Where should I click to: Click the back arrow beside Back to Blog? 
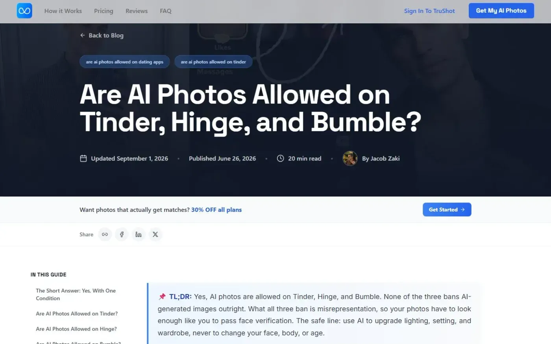tap(83, 35)
